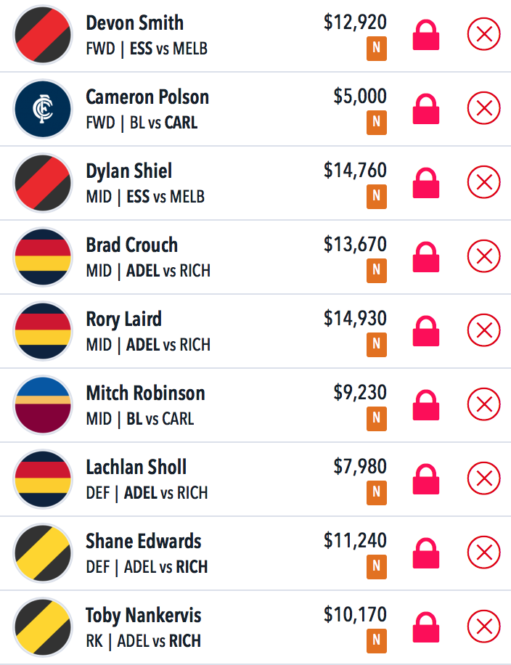511x665 pixels.
Task: Toggle the lock for Brad Crouch
Action: [x=426, y=258]
